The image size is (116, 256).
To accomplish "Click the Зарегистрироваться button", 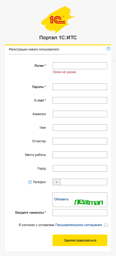I will [x=80, y=240].
